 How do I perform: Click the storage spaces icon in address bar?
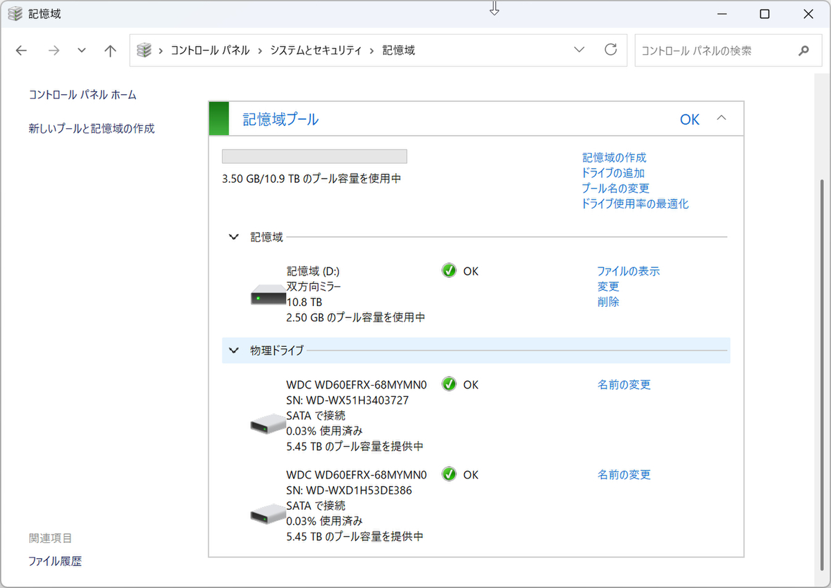pos(144,50)
